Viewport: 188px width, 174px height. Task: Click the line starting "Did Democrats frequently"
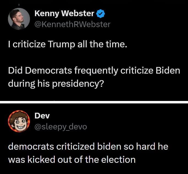(x=94, y=70)
